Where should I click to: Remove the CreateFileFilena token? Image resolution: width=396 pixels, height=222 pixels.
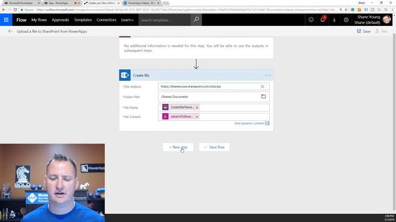pyautogui.click(x=197, y=107)
